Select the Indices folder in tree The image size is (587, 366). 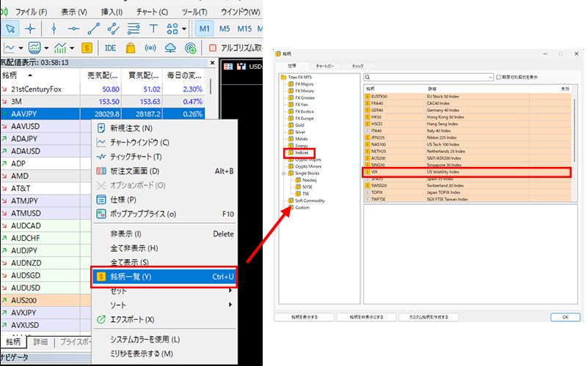300,152
